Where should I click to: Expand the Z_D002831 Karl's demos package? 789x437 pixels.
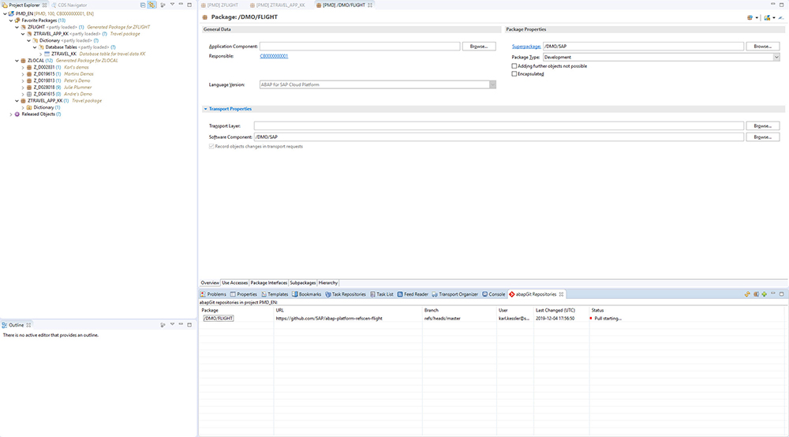23,67
